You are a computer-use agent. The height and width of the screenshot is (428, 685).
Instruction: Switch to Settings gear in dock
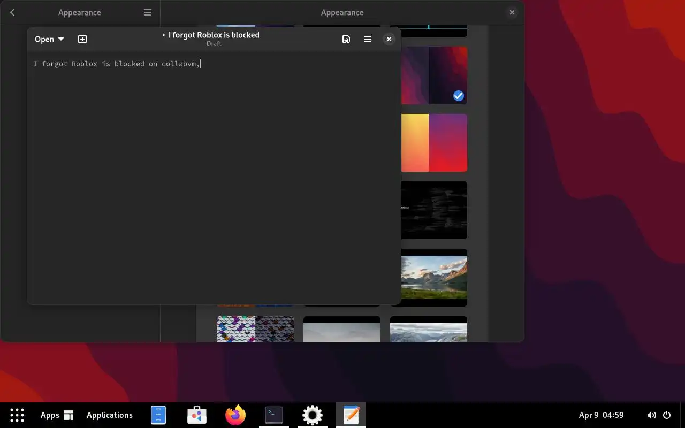(313, 415)
